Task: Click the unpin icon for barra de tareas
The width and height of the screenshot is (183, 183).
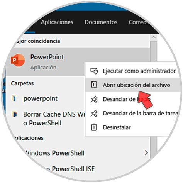Action: (94, 113)
